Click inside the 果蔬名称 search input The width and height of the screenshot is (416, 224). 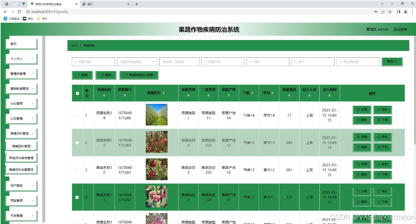(x=93, y=62)
